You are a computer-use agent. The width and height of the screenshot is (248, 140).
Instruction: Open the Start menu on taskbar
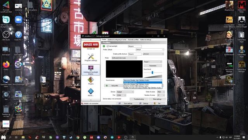pos(3,137)
